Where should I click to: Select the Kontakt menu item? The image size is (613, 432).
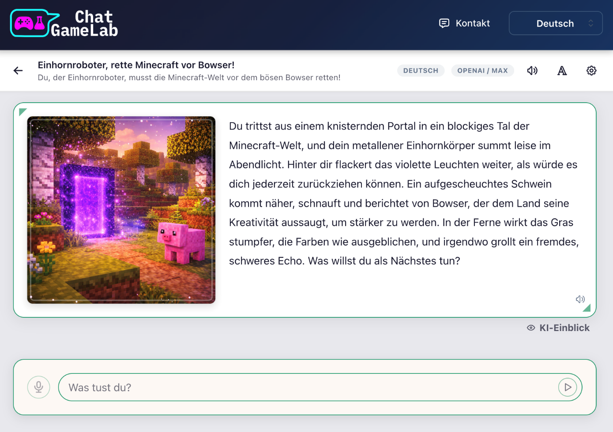(x=473, y=23)
